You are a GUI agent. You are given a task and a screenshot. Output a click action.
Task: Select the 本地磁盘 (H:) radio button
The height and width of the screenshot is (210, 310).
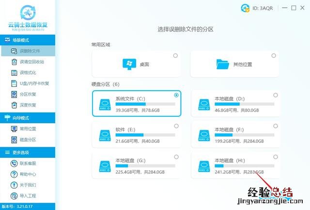(x=276, y=157)
